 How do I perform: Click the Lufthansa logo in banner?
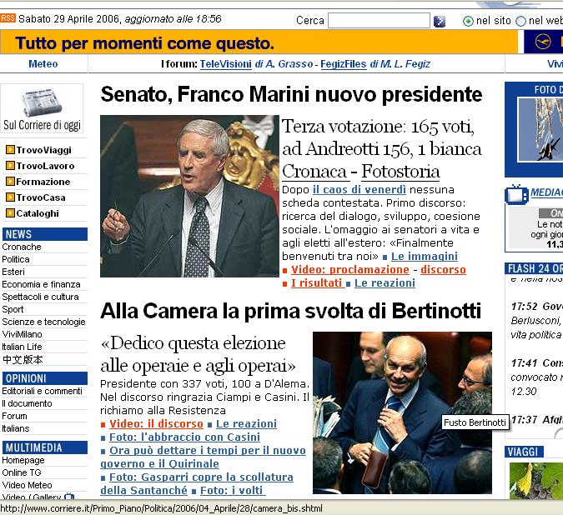pyautogui.click(x=542, y=42)
